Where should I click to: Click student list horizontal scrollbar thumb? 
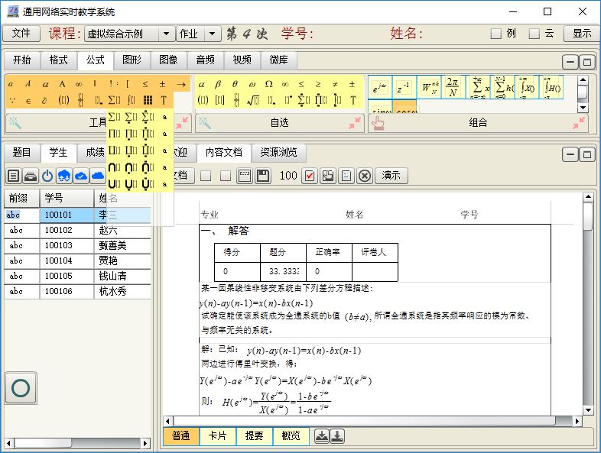tap(43, 443)
